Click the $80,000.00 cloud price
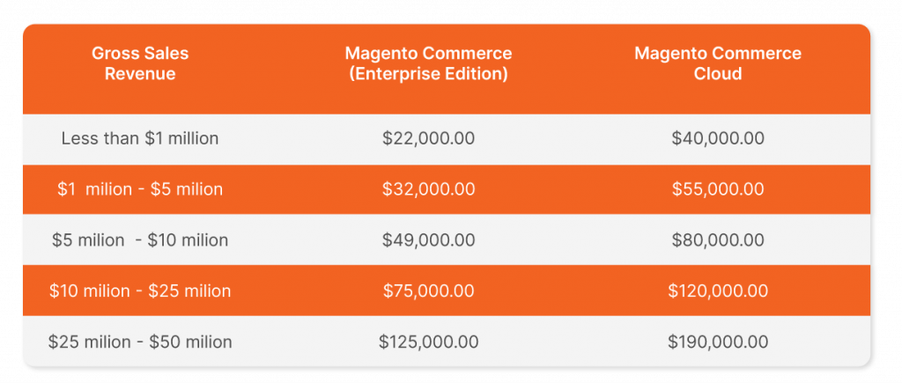This screenshot has width=902, height=383. 717,239
